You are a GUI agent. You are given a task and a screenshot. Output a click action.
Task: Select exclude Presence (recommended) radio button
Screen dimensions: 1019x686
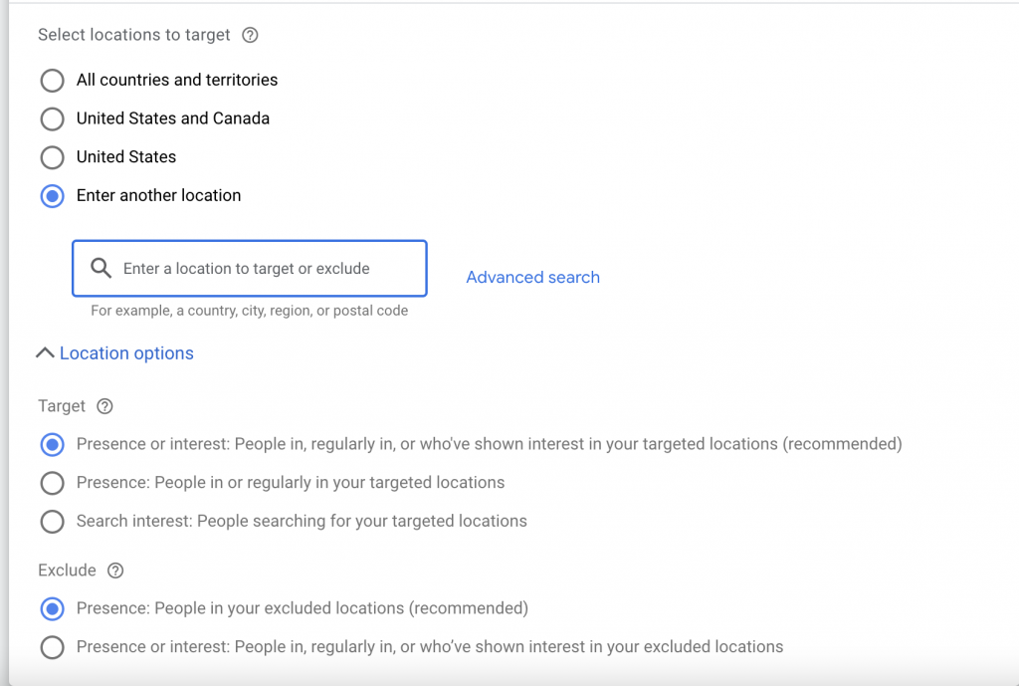52,608
